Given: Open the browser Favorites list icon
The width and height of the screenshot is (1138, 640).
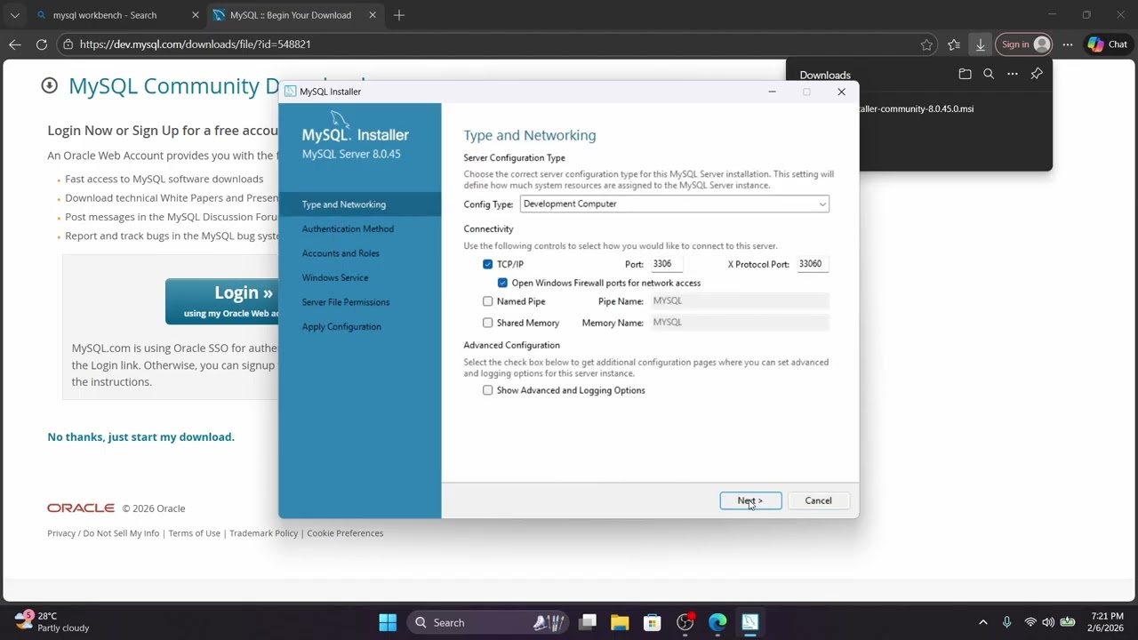Looking at the screenshot, I should pyautogui.click(x=954, y=44).
